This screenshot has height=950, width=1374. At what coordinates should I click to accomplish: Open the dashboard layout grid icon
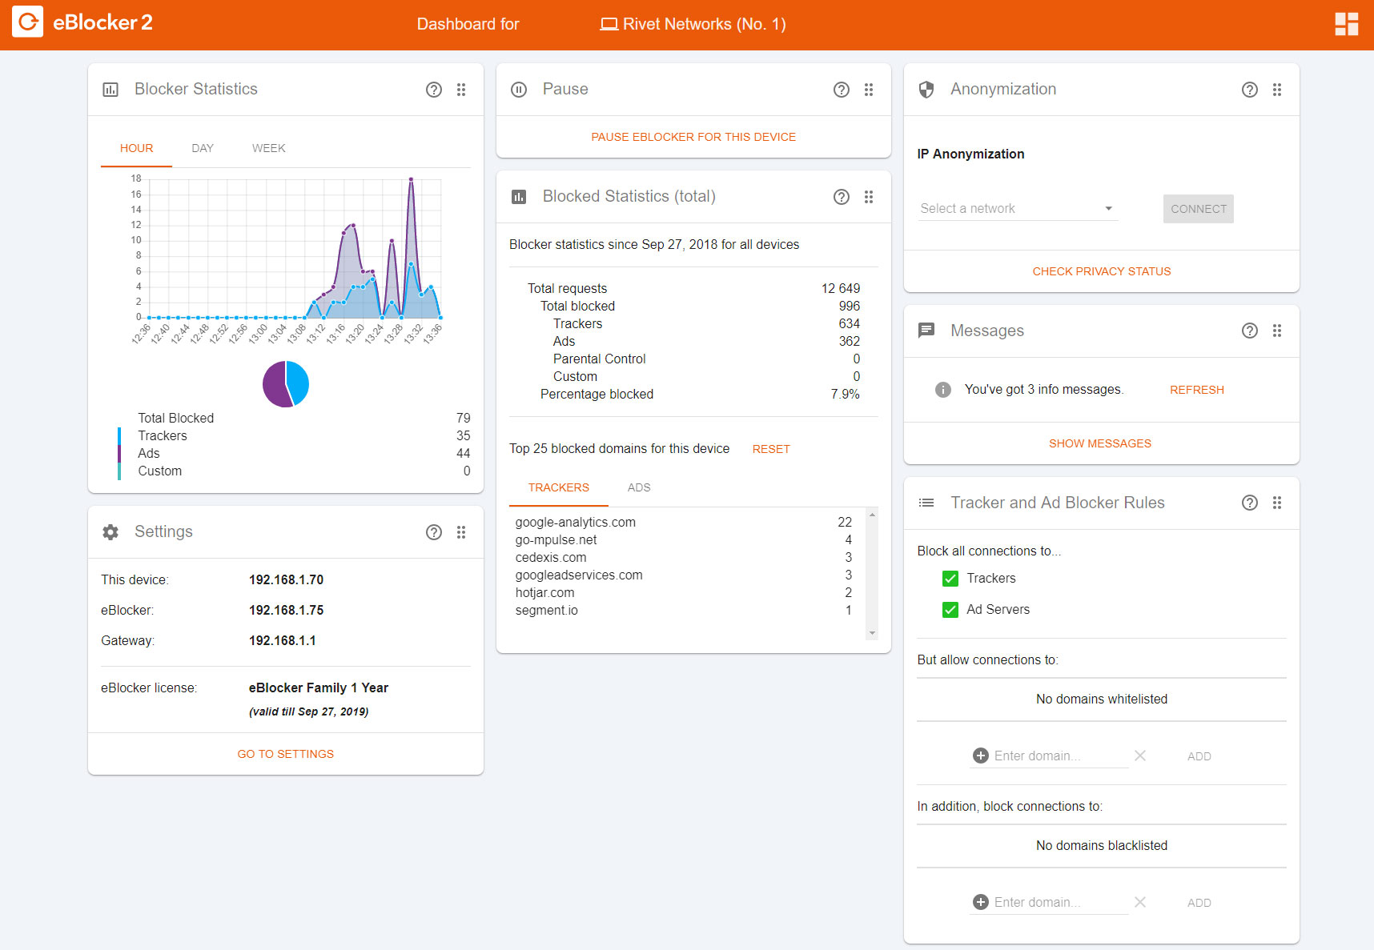click(1346, 24)
